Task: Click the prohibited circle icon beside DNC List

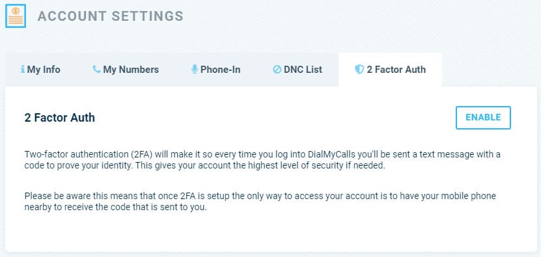Action: point(277,70)
